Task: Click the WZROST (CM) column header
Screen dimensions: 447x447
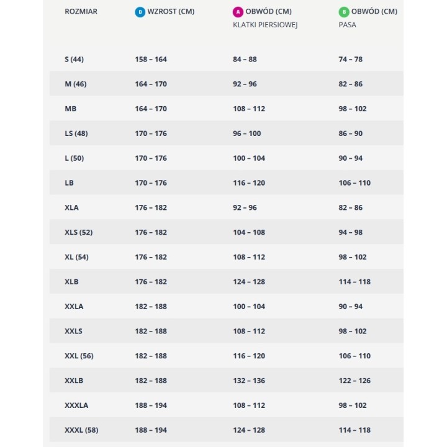Action: 171,11
